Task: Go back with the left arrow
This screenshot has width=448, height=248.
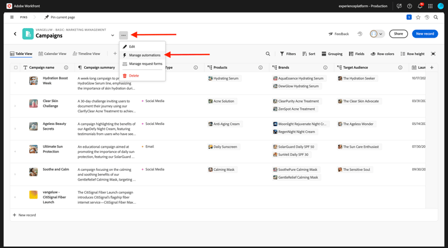Action: [x=15, y=33]
